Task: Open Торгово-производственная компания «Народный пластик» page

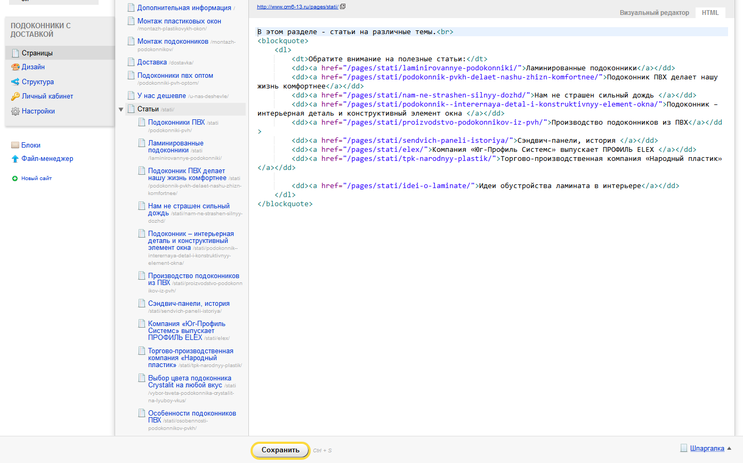Action: point(191,358)
